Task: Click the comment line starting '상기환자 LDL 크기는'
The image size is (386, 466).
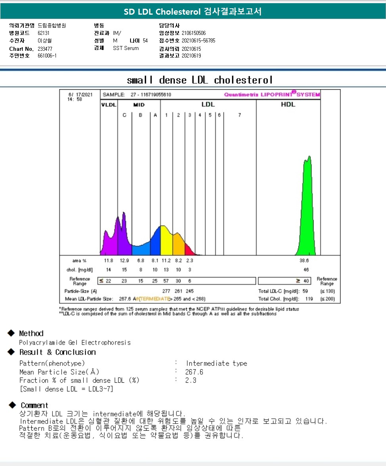Action: pyautogui.click(x=103, y=414)
